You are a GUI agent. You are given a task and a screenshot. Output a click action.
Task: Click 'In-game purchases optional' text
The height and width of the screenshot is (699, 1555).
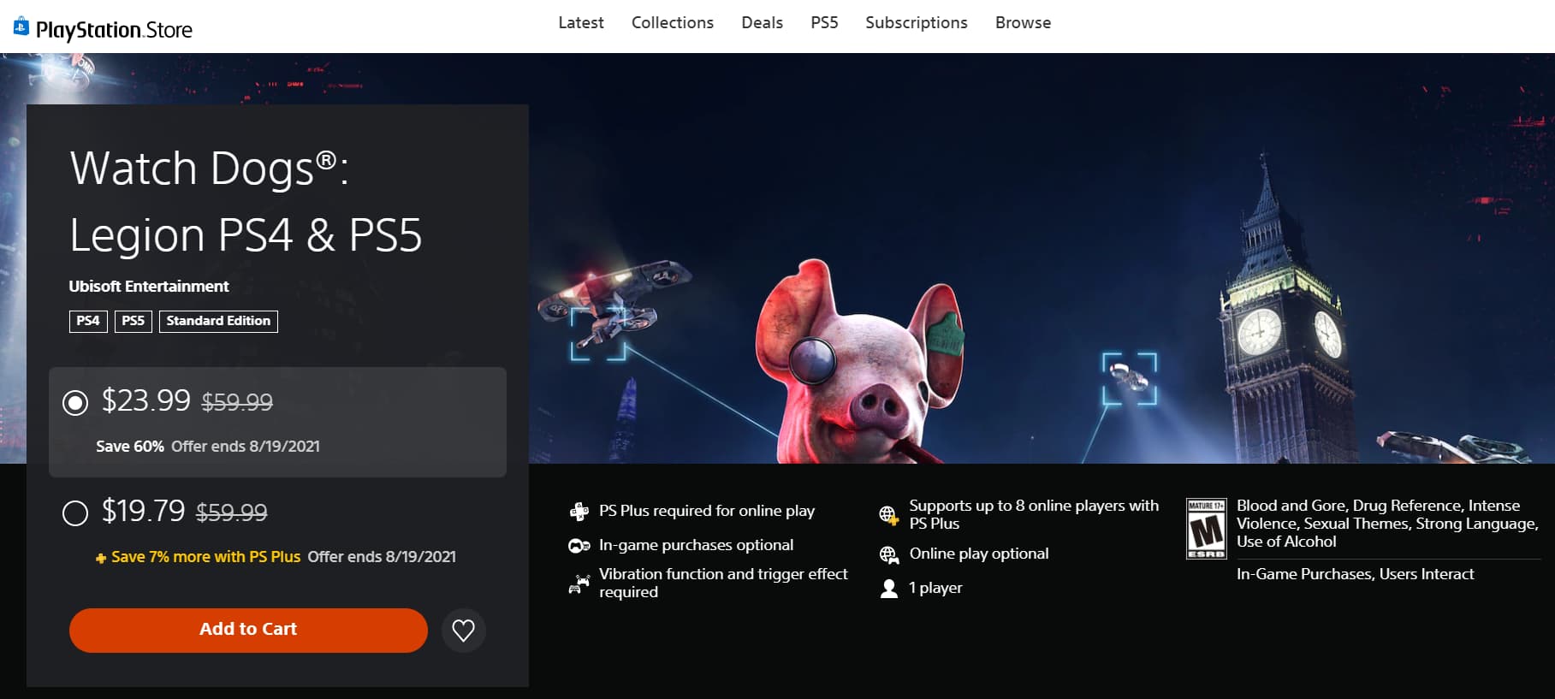pyautogui.click(x=696, y=545)
